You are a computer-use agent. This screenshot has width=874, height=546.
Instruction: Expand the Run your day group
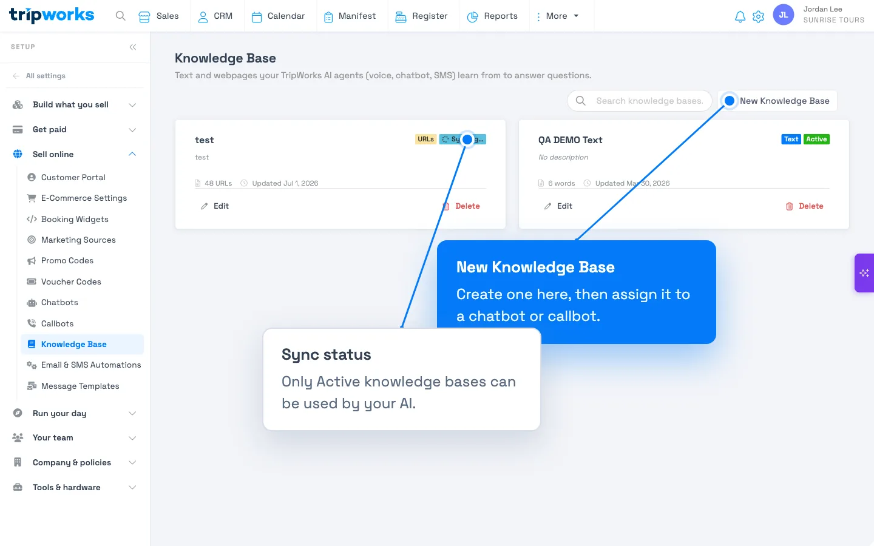click(75, 413)
